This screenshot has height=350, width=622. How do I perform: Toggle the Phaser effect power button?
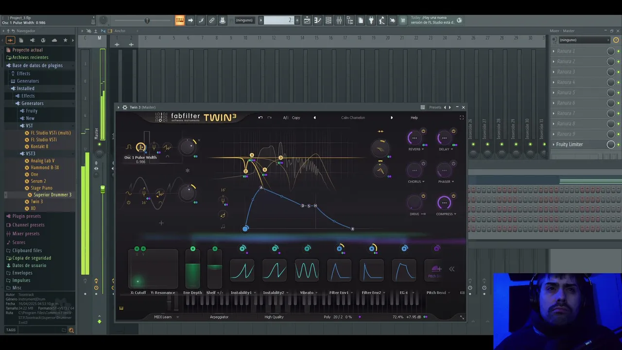(453, 164)
